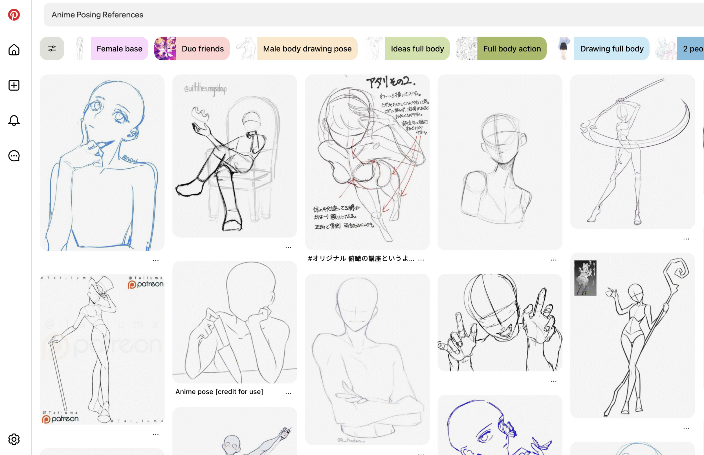Apply the "Duo friends" filter
The image size is (704, 455).
pyautogui.click(x=203, y=48)
